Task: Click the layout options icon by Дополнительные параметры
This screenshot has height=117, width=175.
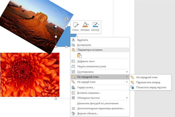Action: pos(73,108)
